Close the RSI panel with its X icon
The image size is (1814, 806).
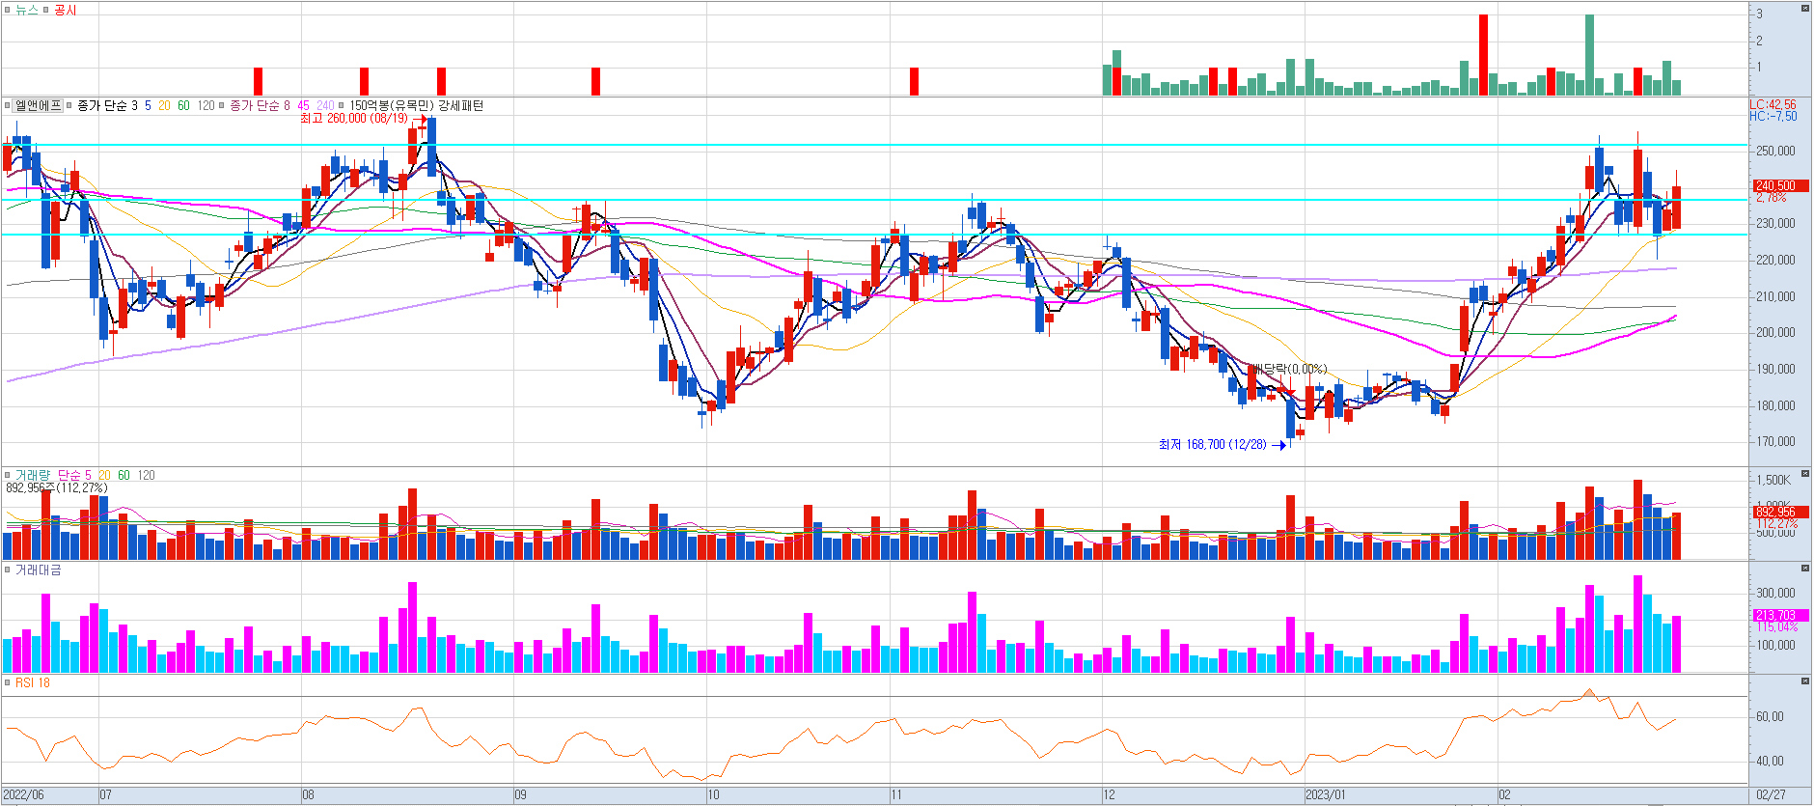[x=1804, y=682]
